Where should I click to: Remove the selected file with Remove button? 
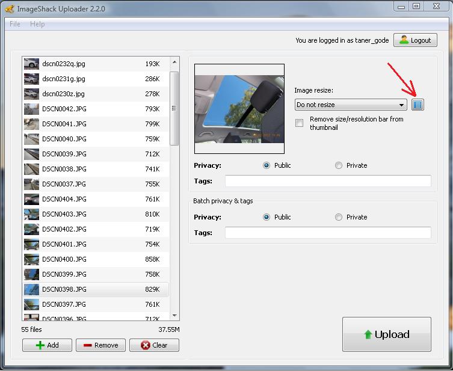coord(100,345)
